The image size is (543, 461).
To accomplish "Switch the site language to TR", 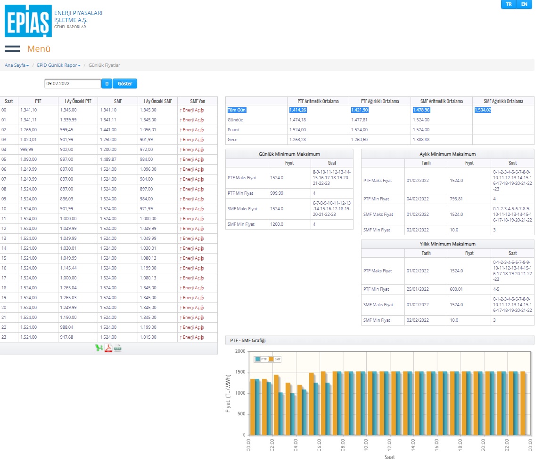I will 509,4.
